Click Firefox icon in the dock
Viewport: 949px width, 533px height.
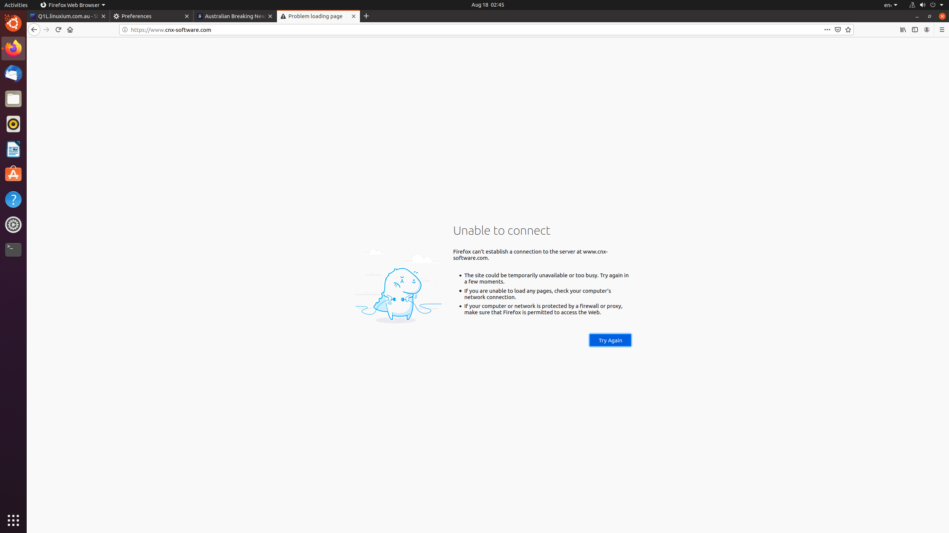[x=13, y=48]
